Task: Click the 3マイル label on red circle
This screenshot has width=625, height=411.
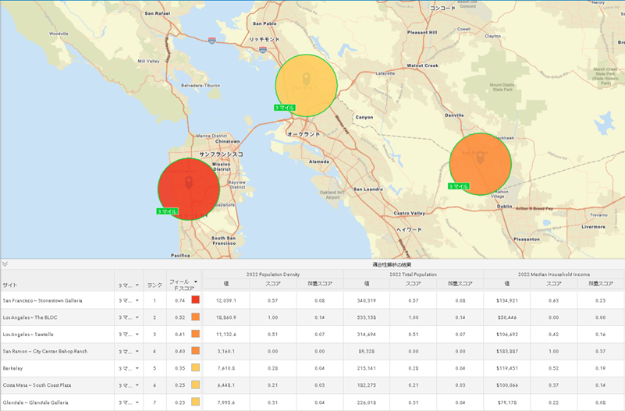Action: coord(167,211)
